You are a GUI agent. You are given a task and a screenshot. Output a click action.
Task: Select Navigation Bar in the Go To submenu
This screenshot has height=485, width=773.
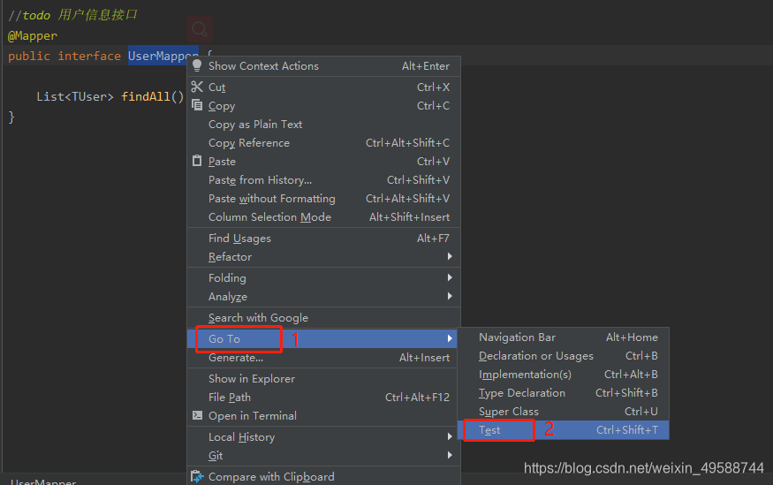[x=564, y=337]
